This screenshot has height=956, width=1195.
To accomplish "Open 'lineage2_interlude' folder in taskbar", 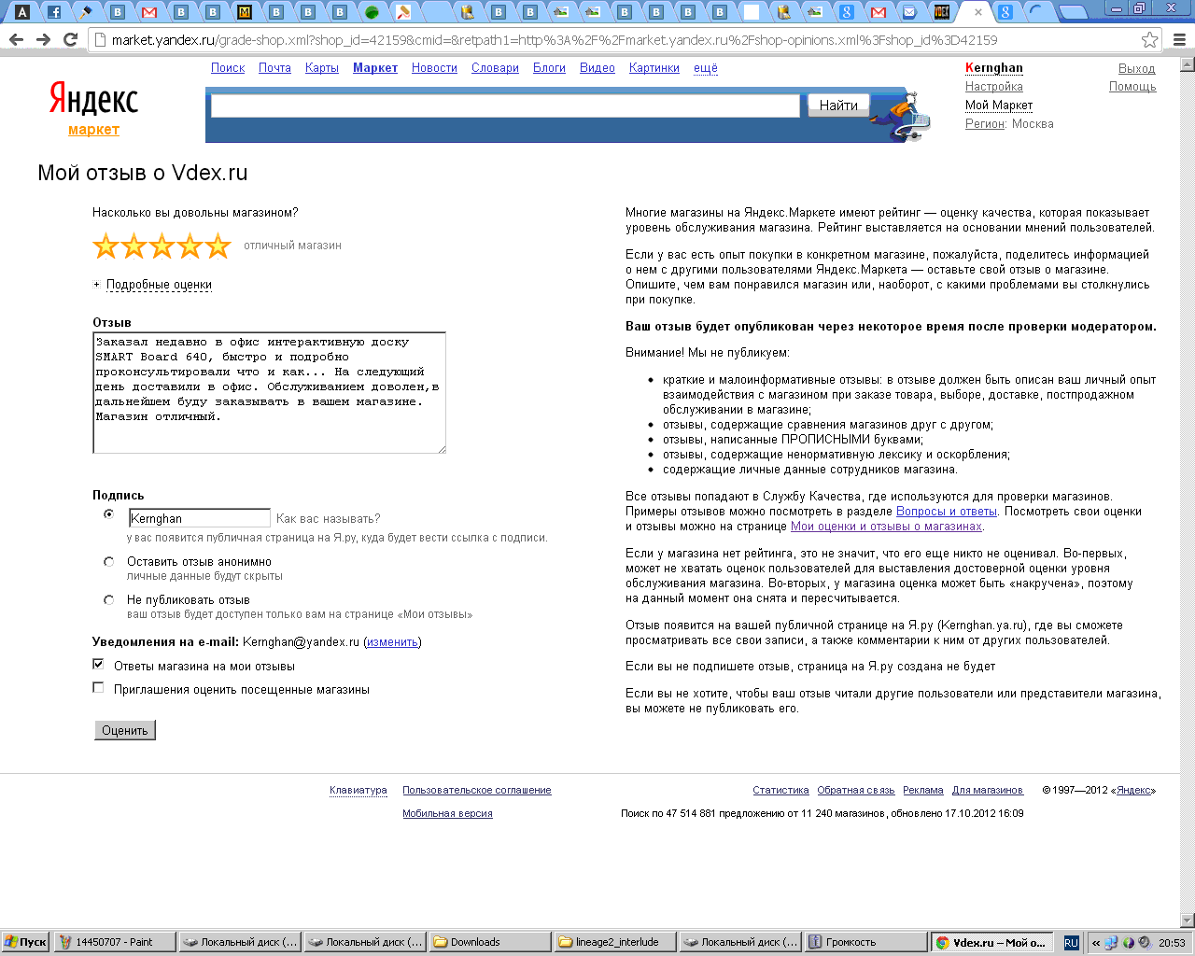I will [x=616, y=942].
